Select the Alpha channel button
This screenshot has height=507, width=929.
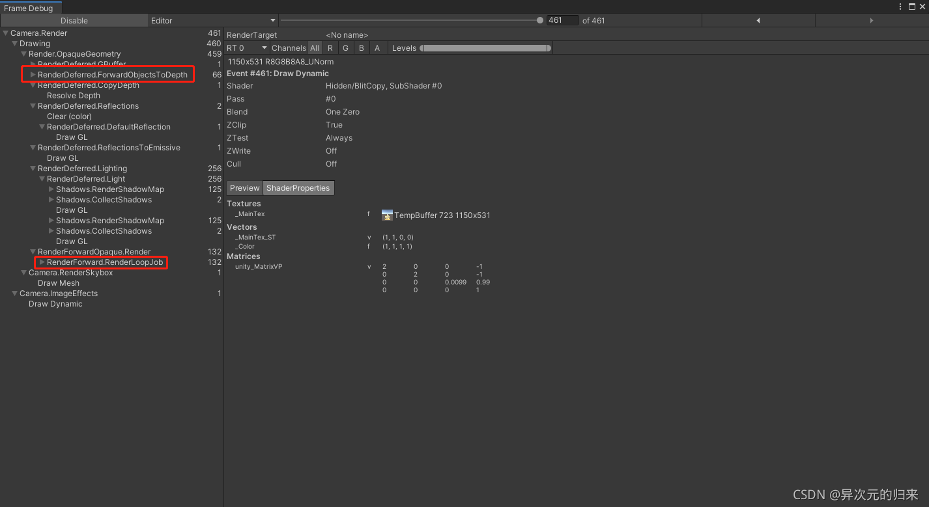377,47
